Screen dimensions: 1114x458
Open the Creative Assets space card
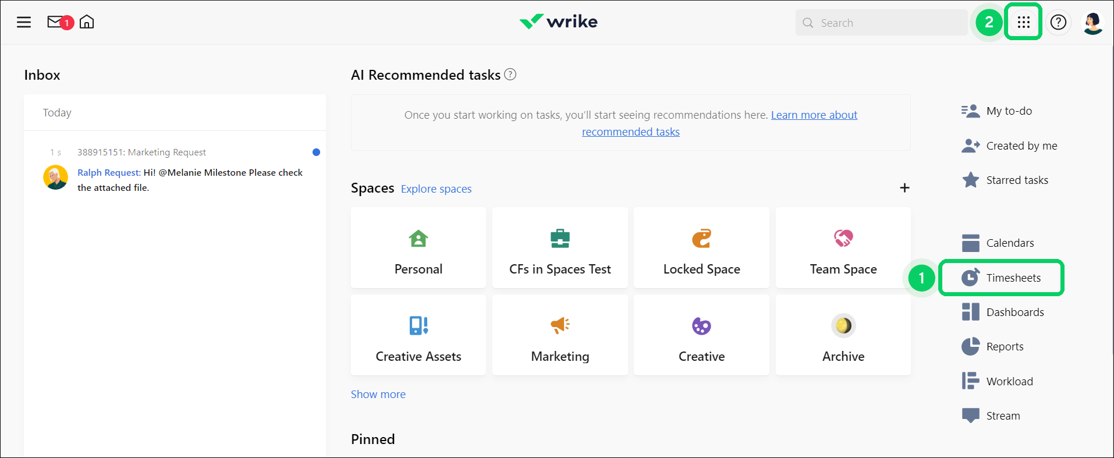[418, 335]
